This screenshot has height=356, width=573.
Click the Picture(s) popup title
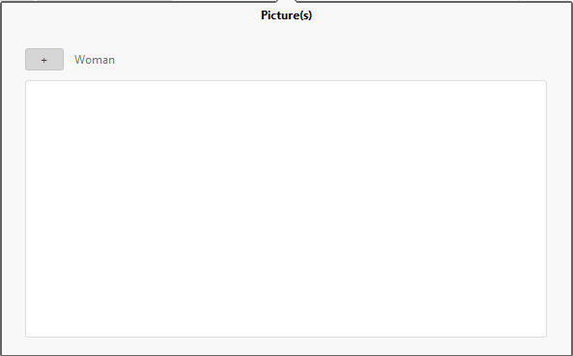click(286, 15)
